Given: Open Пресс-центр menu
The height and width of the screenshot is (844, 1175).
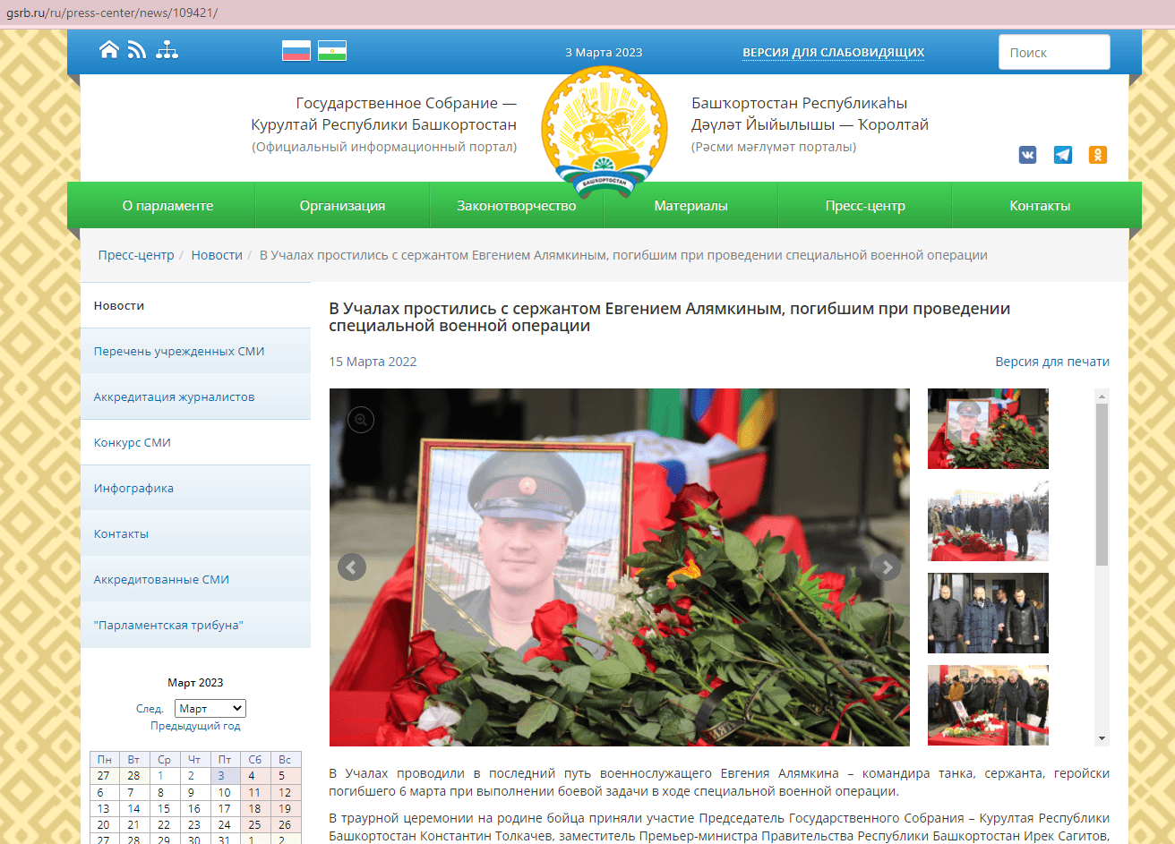Looking at the screenshot, I should (865, 206).
